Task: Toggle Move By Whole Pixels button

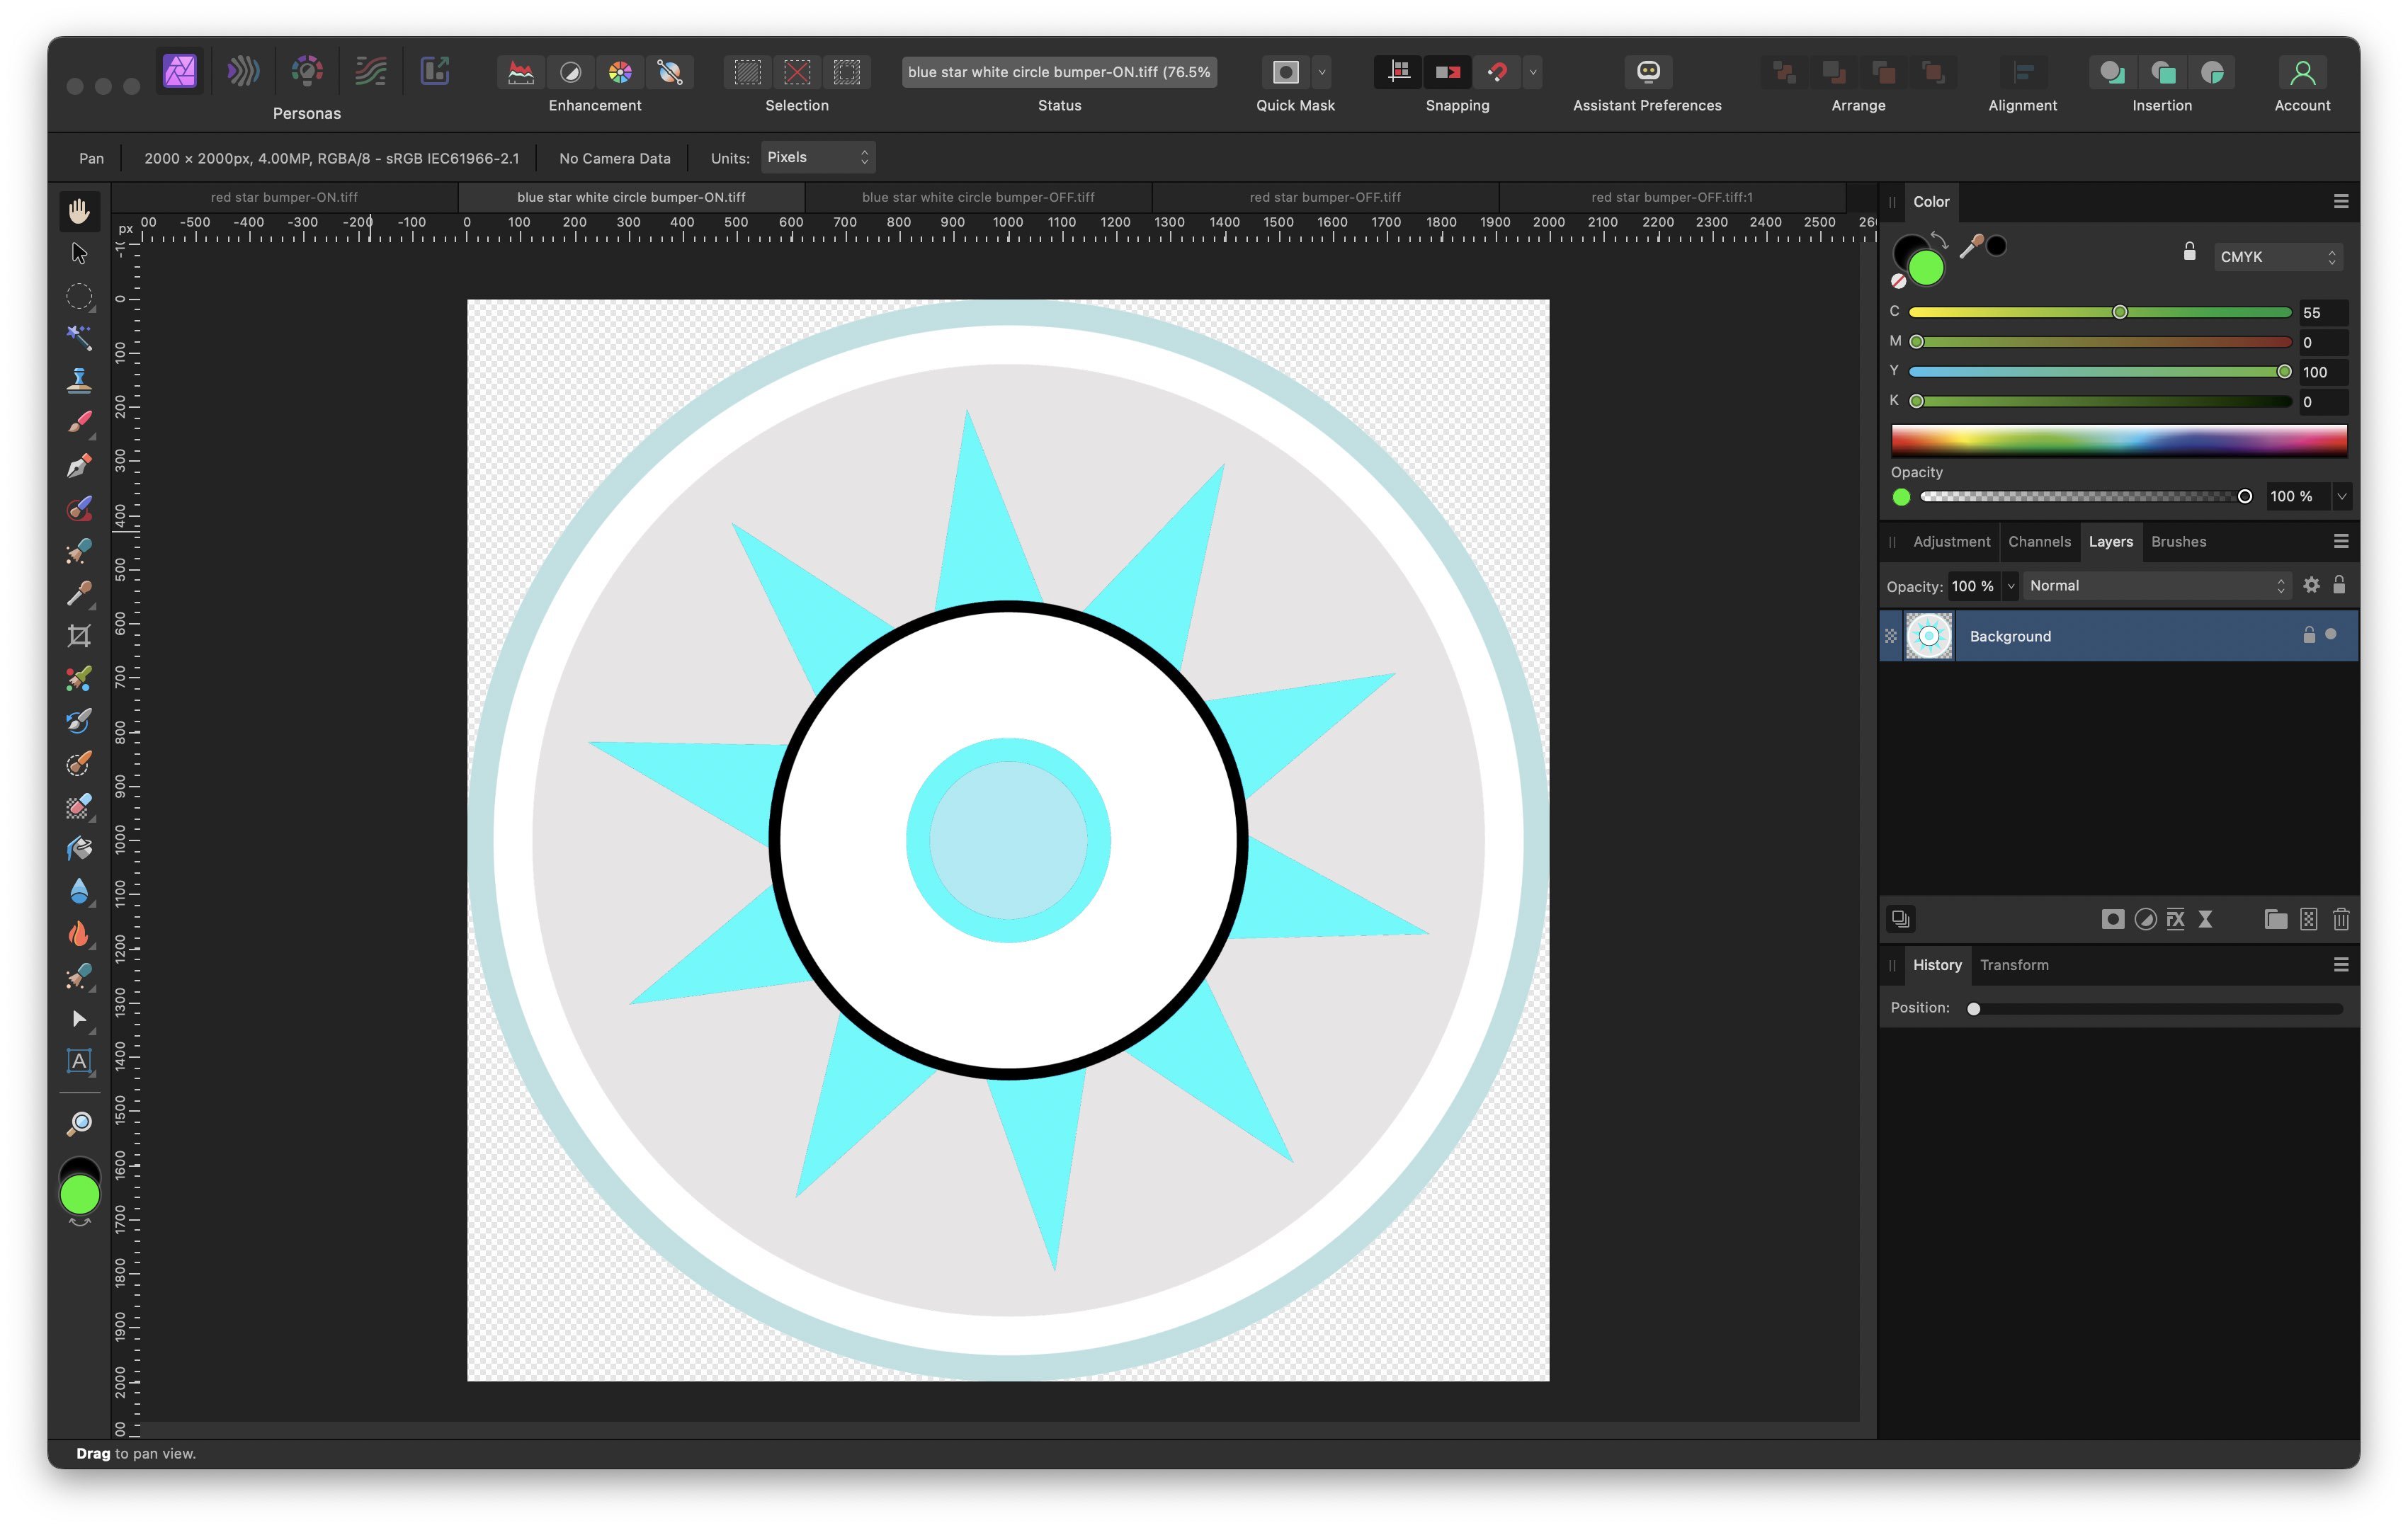Action: coord(1448,72)
